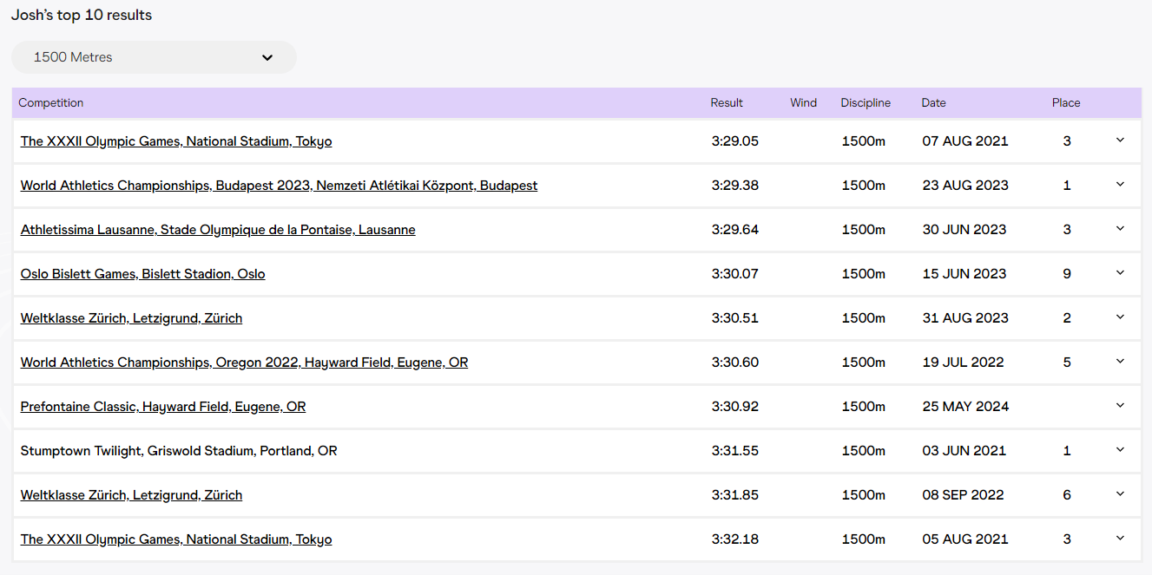
Task: Expand the 3:29.05 Tokyo Olympics row chevron
Action: 1120,140
